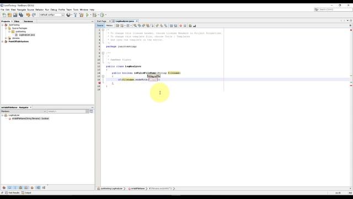The image size is (353, 199).
Task: Open the Output panel button
Action: (26, 193)
